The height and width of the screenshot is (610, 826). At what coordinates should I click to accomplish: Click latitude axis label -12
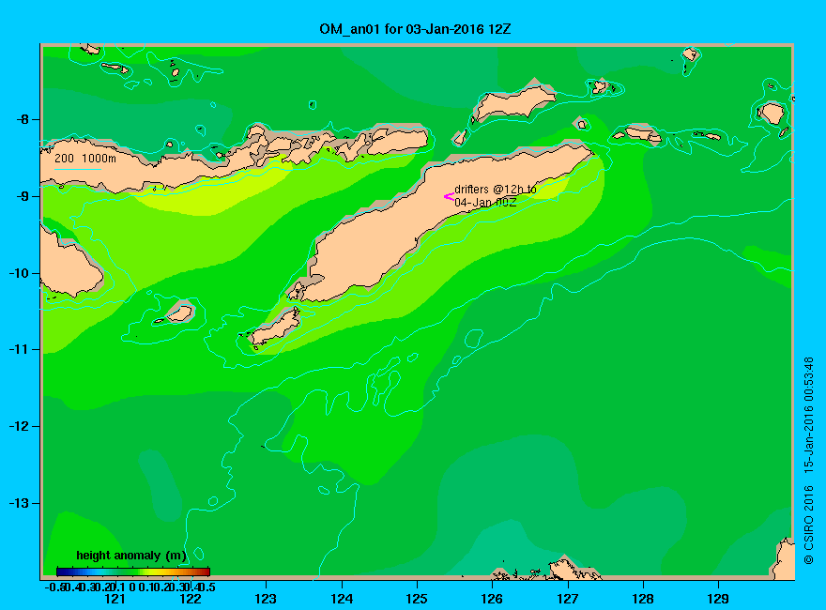coord(20,426)
